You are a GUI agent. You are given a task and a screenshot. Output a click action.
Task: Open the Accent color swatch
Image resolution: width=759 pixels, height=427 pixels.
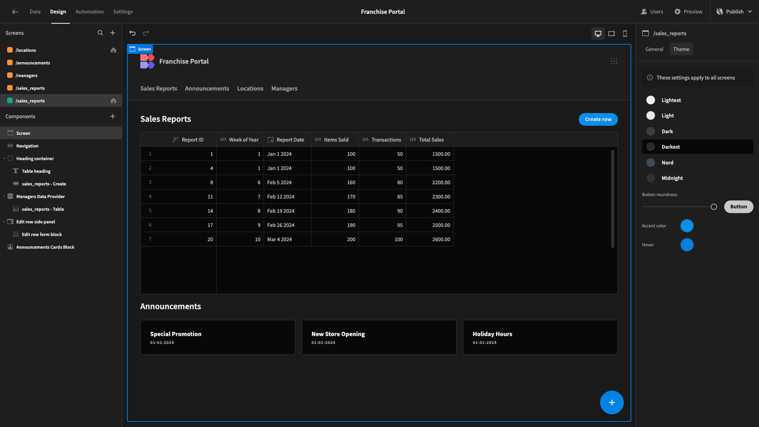[x=687, y=226]
